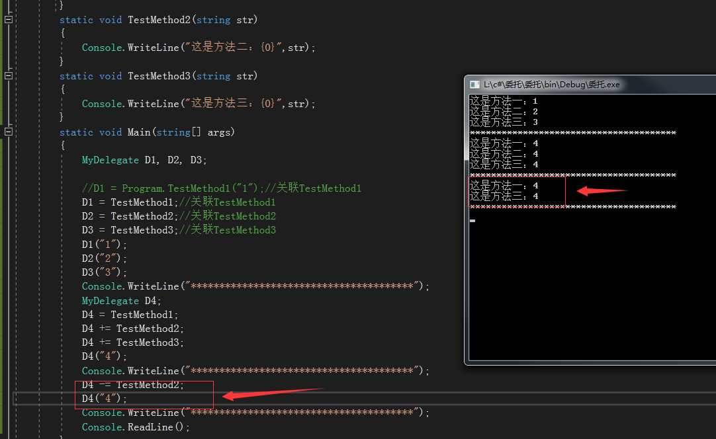
Task: Click Console.ReadLine() statement
Action: (x=135, y=427)
